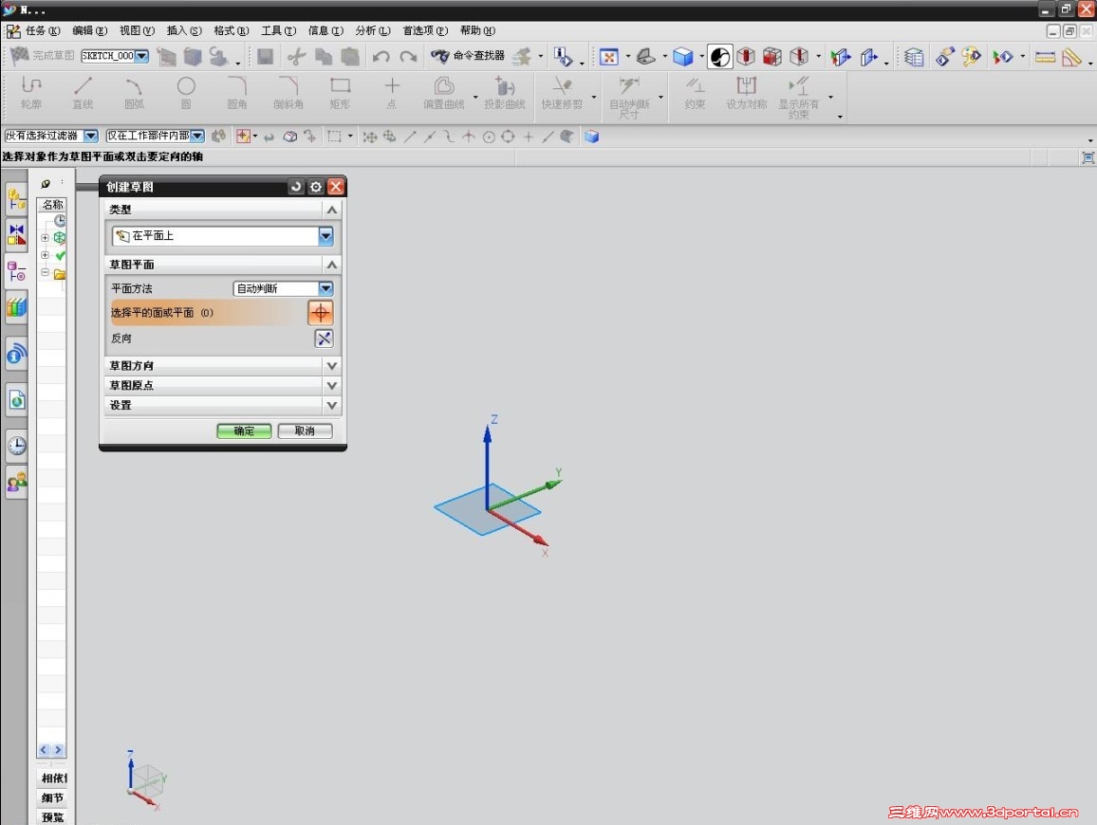
Task: Click the dialog settings gear icon
Action: tap(315, 187)
